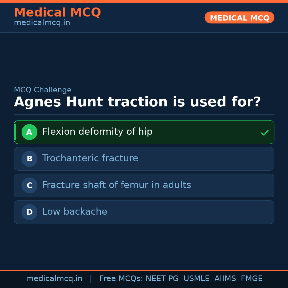Click the medicalmcq.in header subtitle link
This screenshot has width=288, height=288.
42,22
